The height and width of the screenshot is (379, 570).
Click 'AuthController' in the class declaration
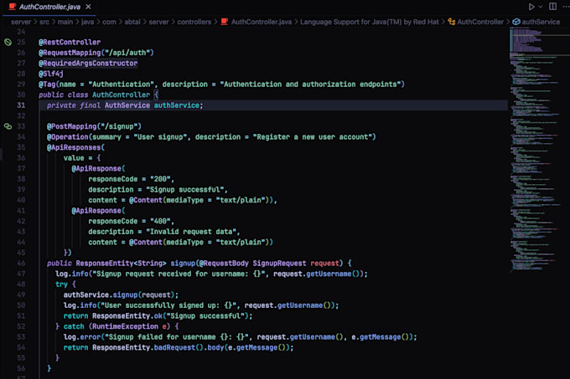pos(121,95)
